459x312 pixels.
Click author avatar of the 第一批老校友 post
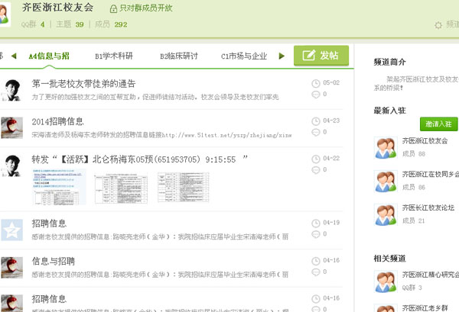(11, 89)
